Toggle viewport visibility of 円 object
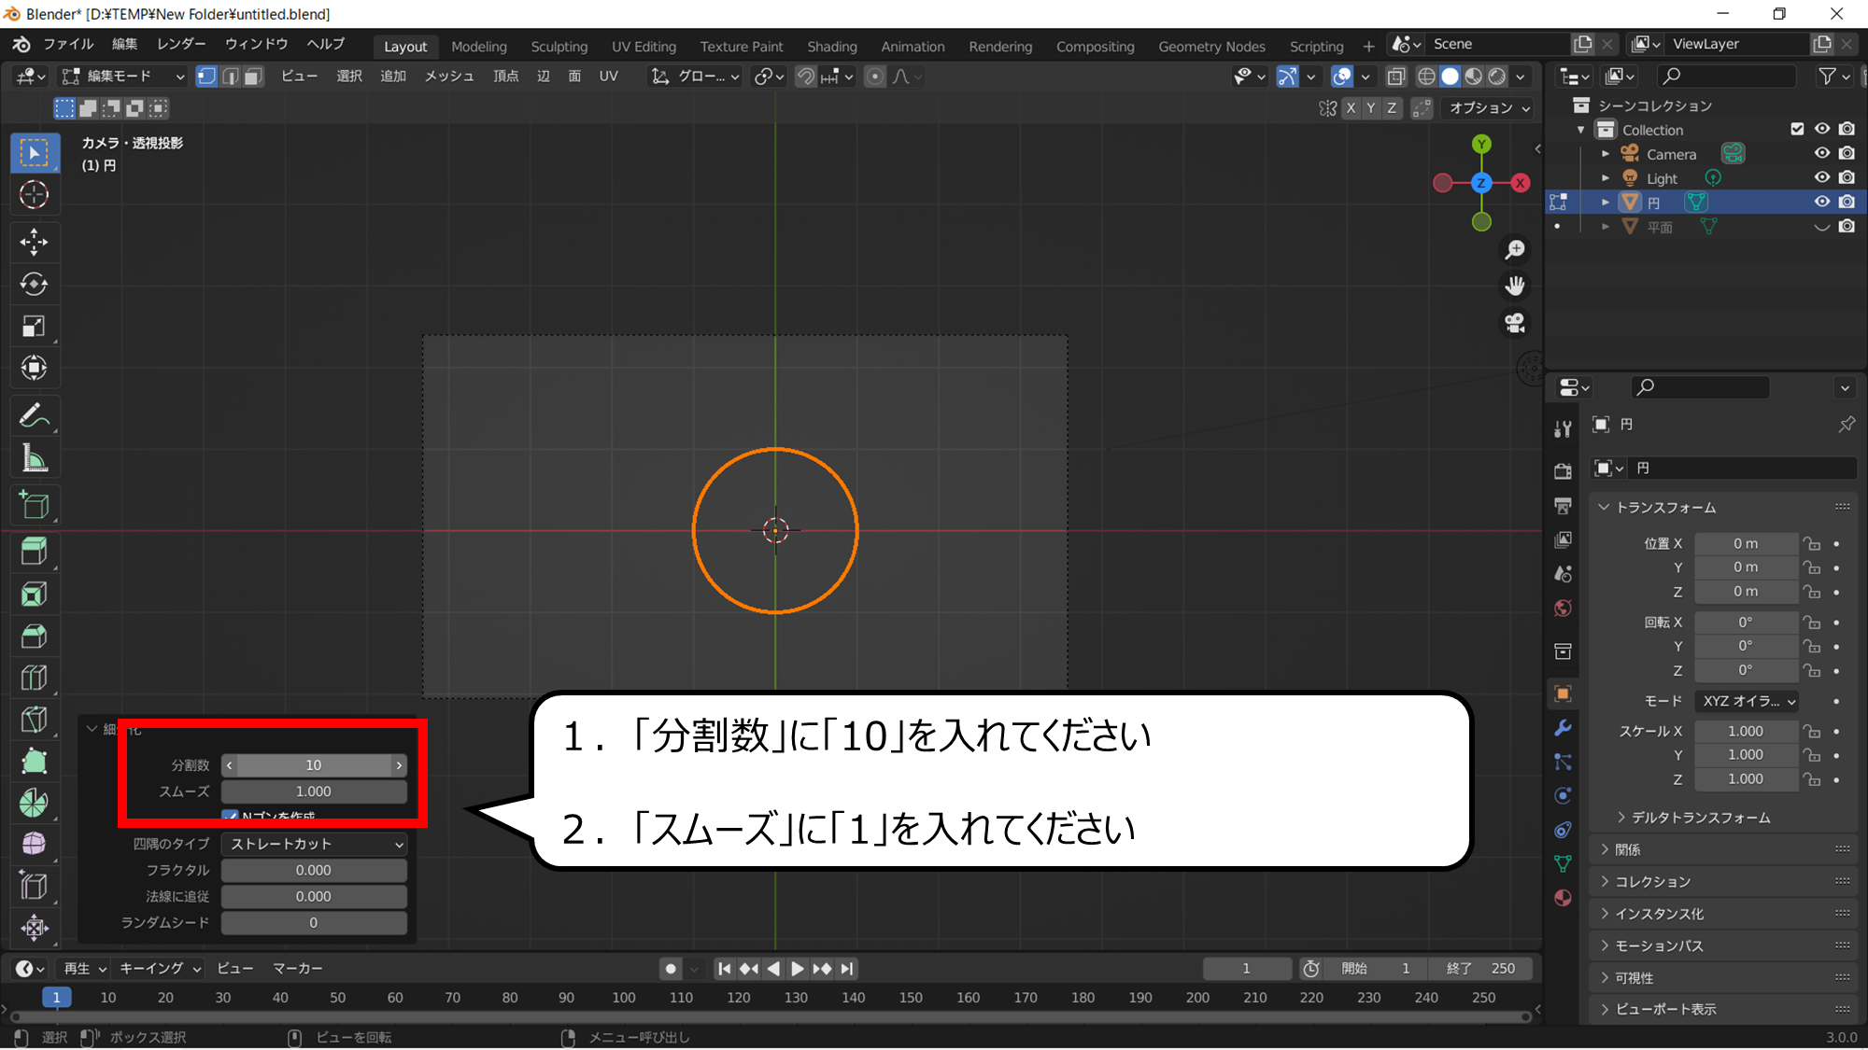 click(x=1821, y=202)
